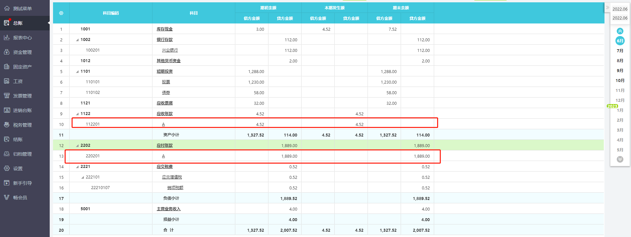Click the 归档管理 archive icon

coord(7,154)
